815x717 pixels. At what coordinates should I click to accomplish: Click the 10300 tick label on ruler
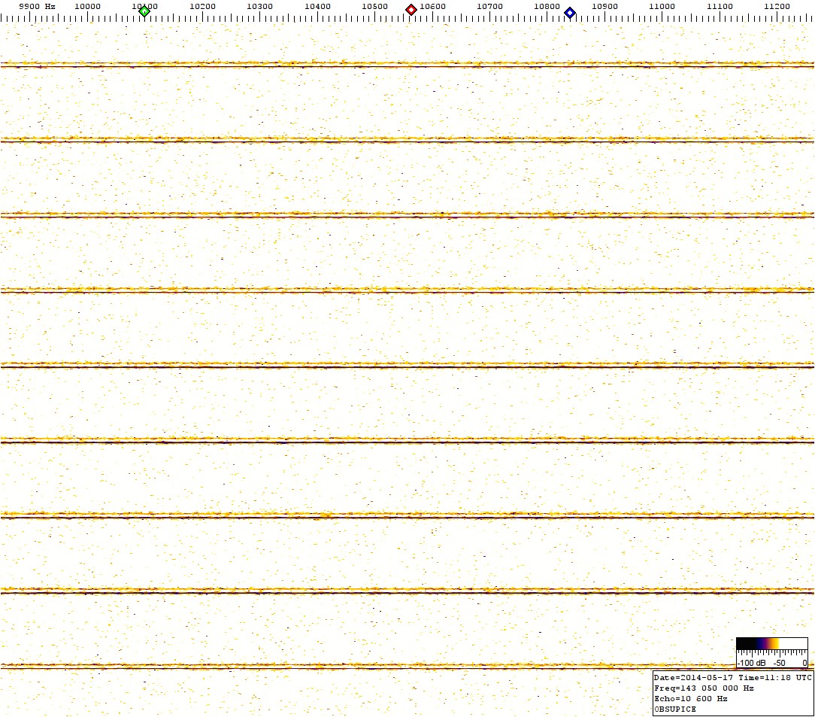[259, 6]
